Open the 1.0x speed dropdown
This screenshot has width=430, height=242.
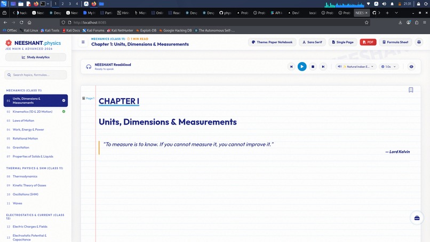pyautogui.click(x=388, y=66)
